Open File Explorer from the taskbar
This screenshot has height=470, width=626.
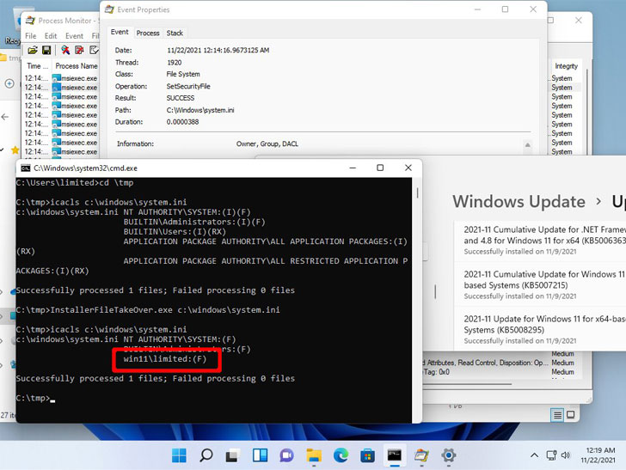click(314, 455)
